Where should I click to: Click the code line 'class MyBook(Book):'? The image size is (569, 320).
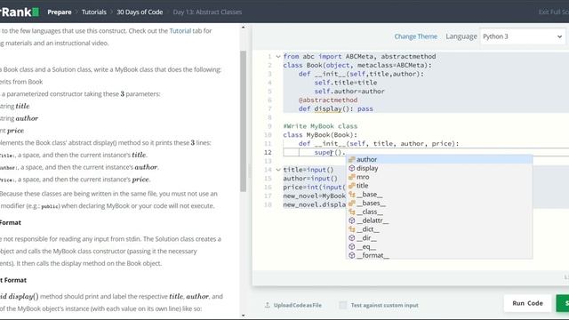(x=320, y=135)
